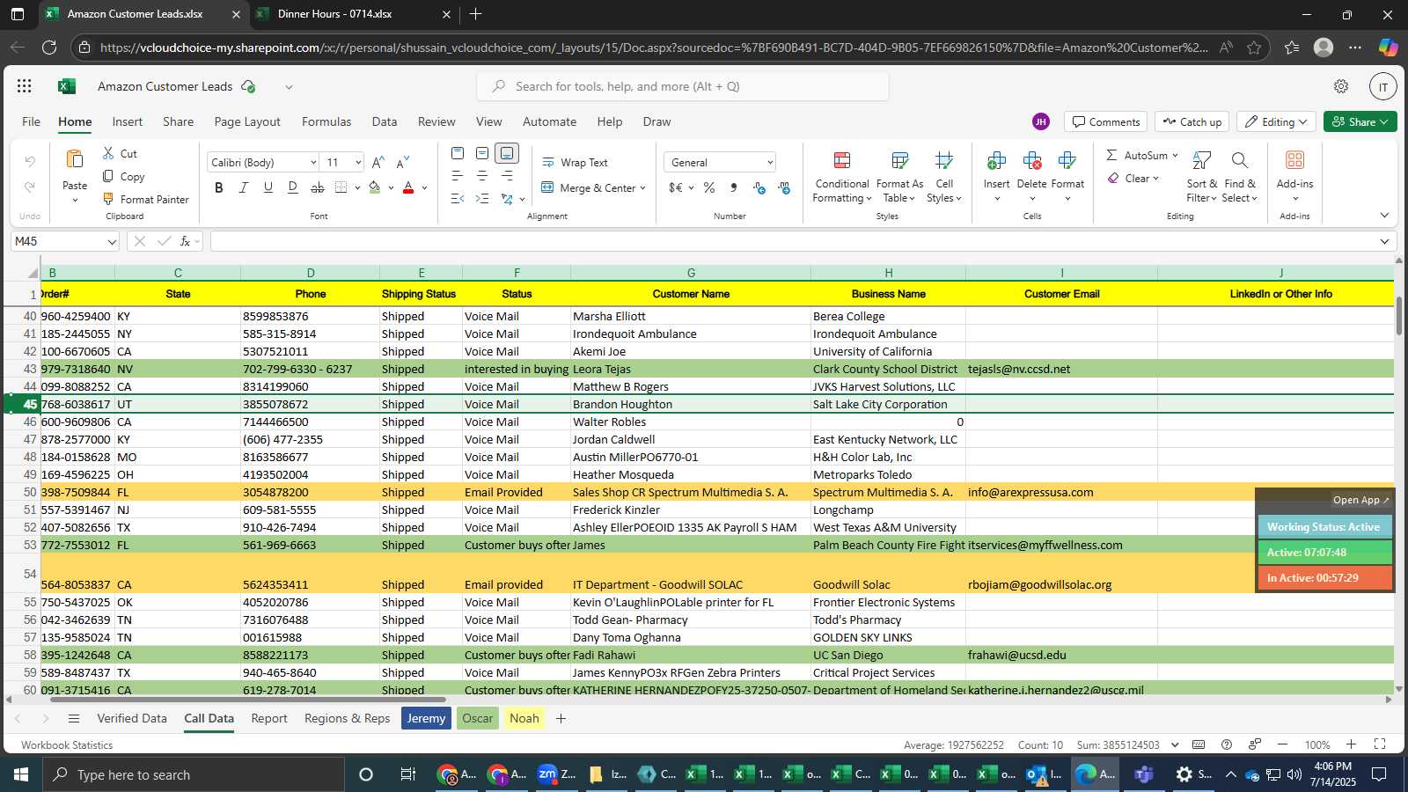
Task: Click the Windows Start button
Action: (20, 774)
